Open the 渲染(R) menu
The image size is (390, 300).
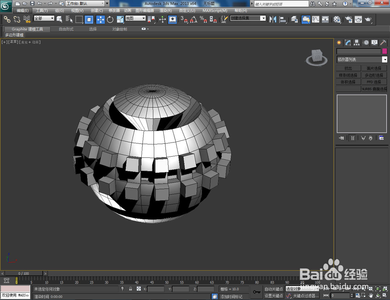165,10
